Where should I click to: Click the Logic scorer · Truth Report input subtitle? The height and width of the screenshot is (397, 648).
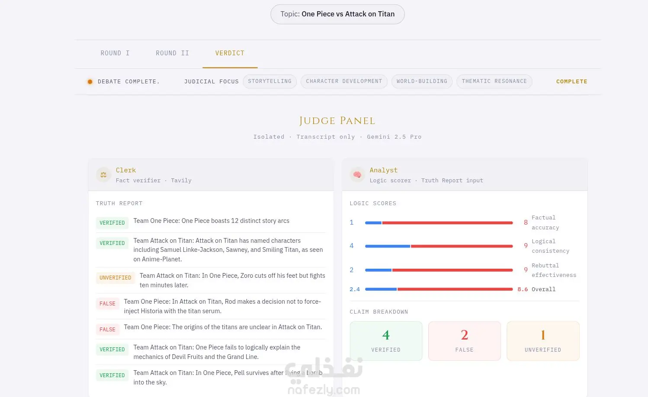tap(427, 181)
